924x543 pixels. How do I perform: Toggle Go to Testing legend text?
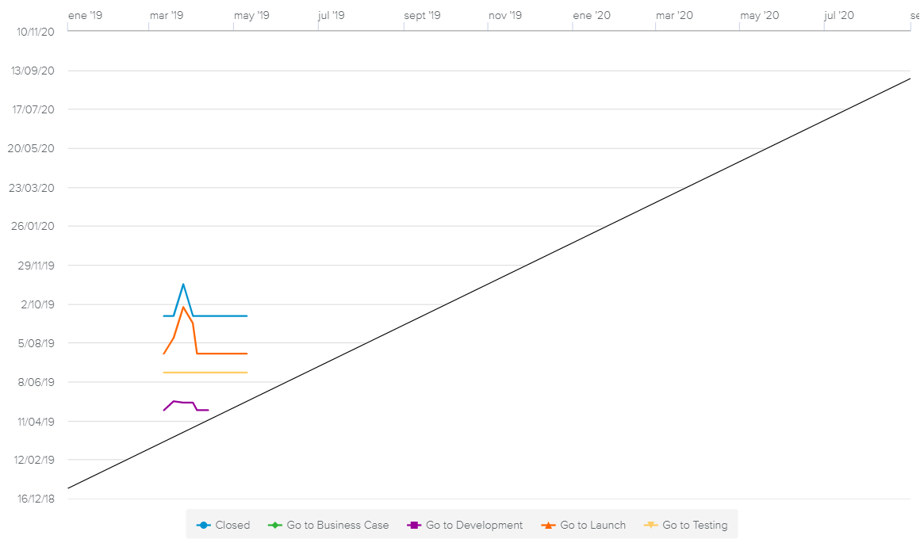tap(695, 525)
